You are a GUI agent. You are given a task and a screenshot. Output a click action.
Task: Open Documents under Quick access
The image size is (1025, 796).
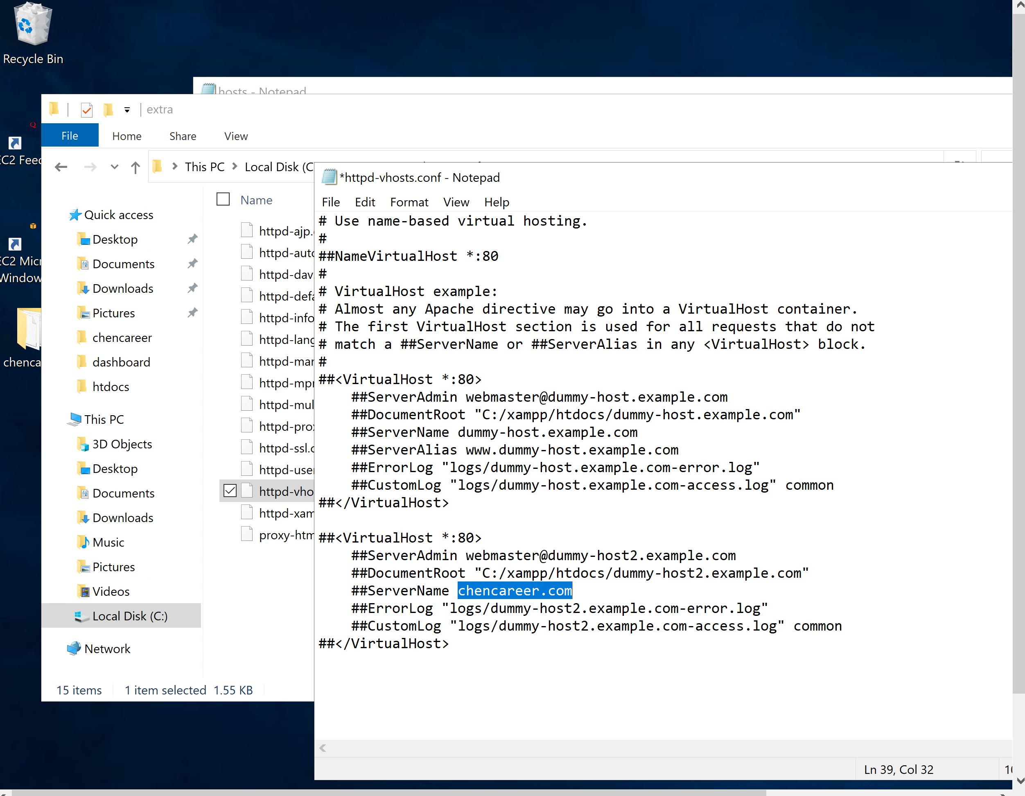(124, 264)
